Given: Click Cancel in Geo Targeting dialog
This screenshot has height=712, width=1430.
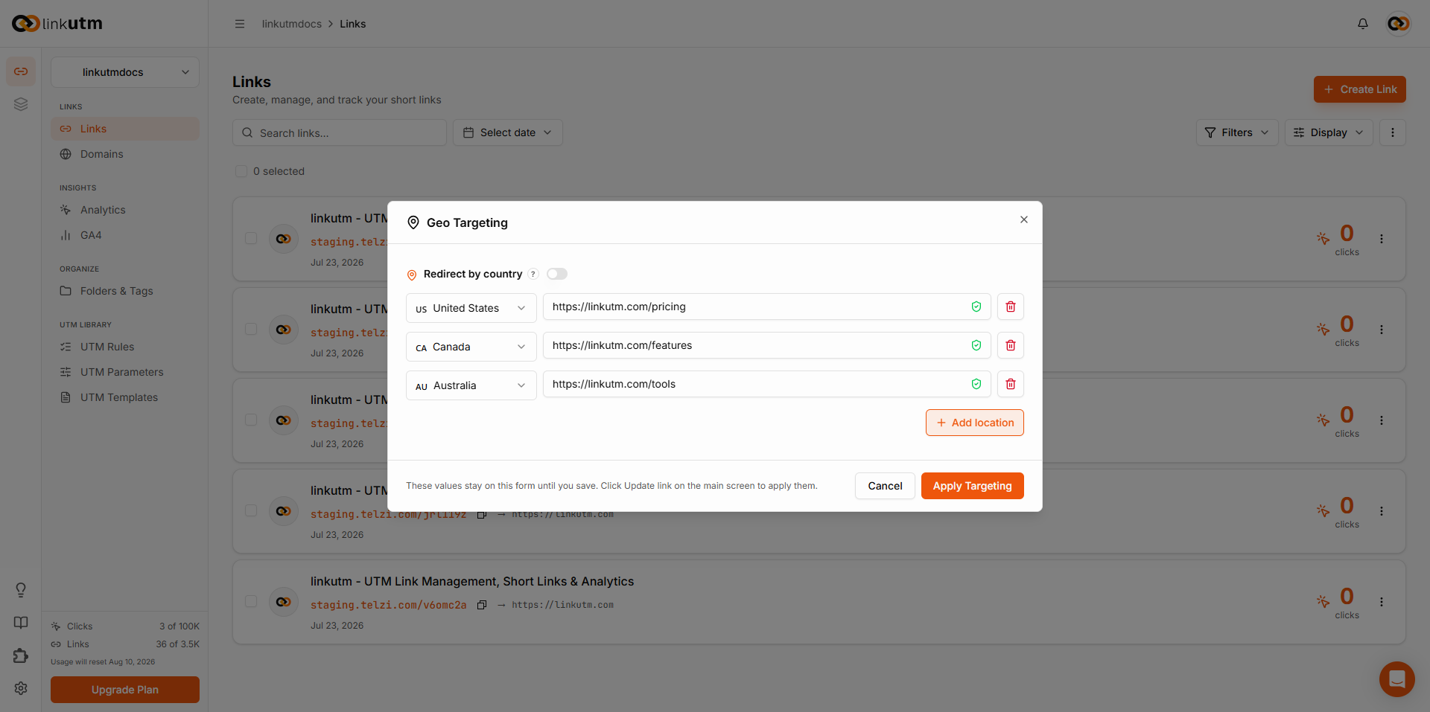Looking at the screenshot, I should point(885,486).
